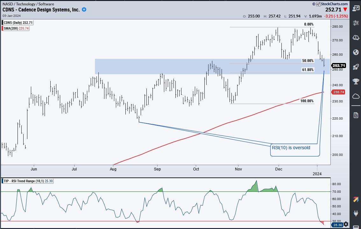Click the colorful arrow icon in sidebar
This screenshot has width=361, height=229.
356,199
